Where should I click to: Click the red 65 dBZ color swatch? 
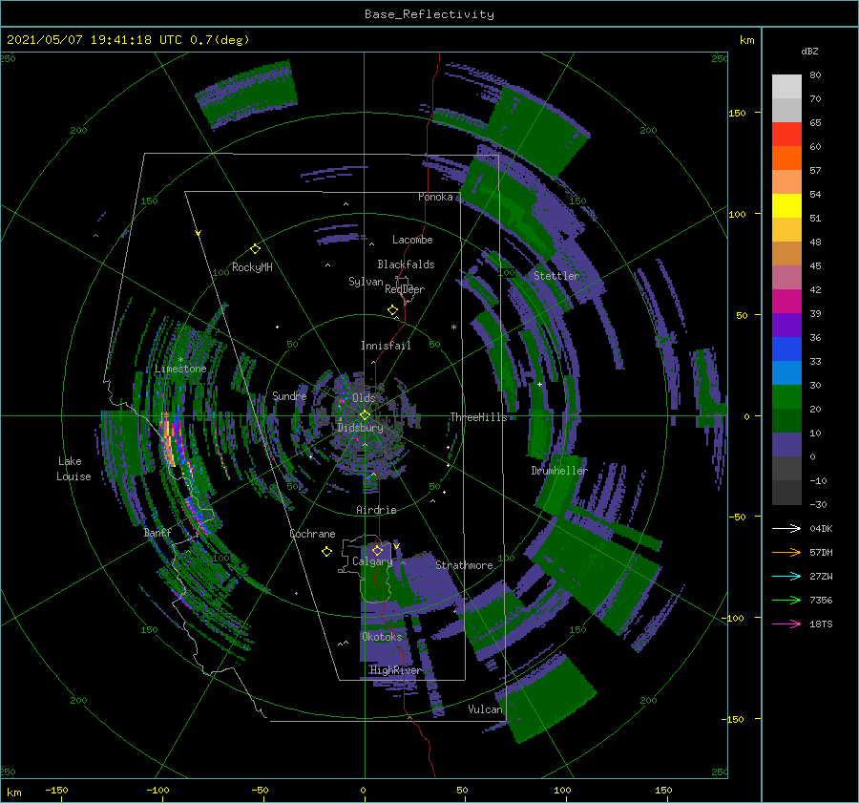coord(786,135)
